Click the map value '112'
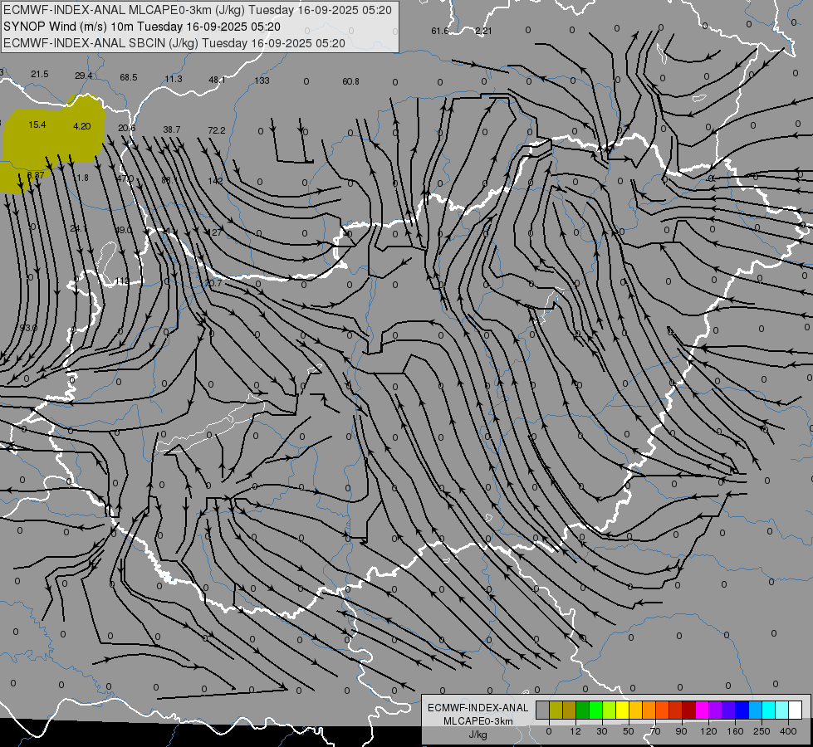813x747 pixels. [122, 281]
